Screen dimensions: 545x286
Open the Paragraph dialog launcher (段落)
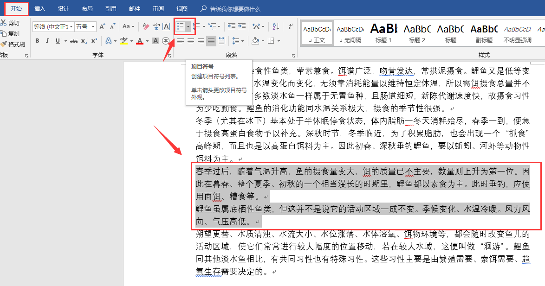click(x=294, y=56)
